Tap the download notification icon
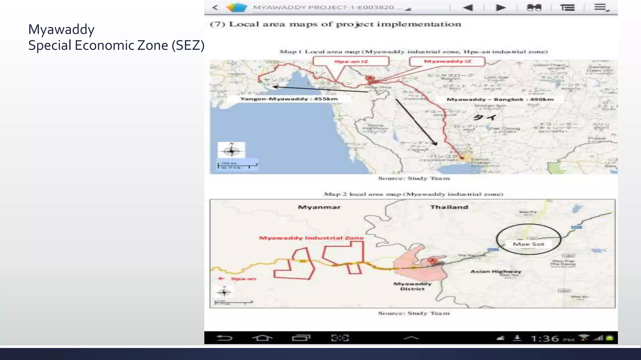 (517, 338)
